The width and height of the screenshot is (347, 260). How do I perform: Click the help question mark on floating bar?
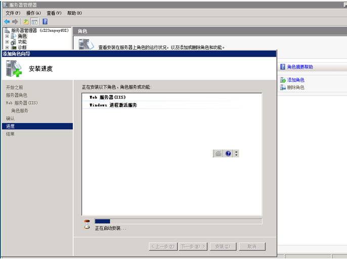pos(228,153)
